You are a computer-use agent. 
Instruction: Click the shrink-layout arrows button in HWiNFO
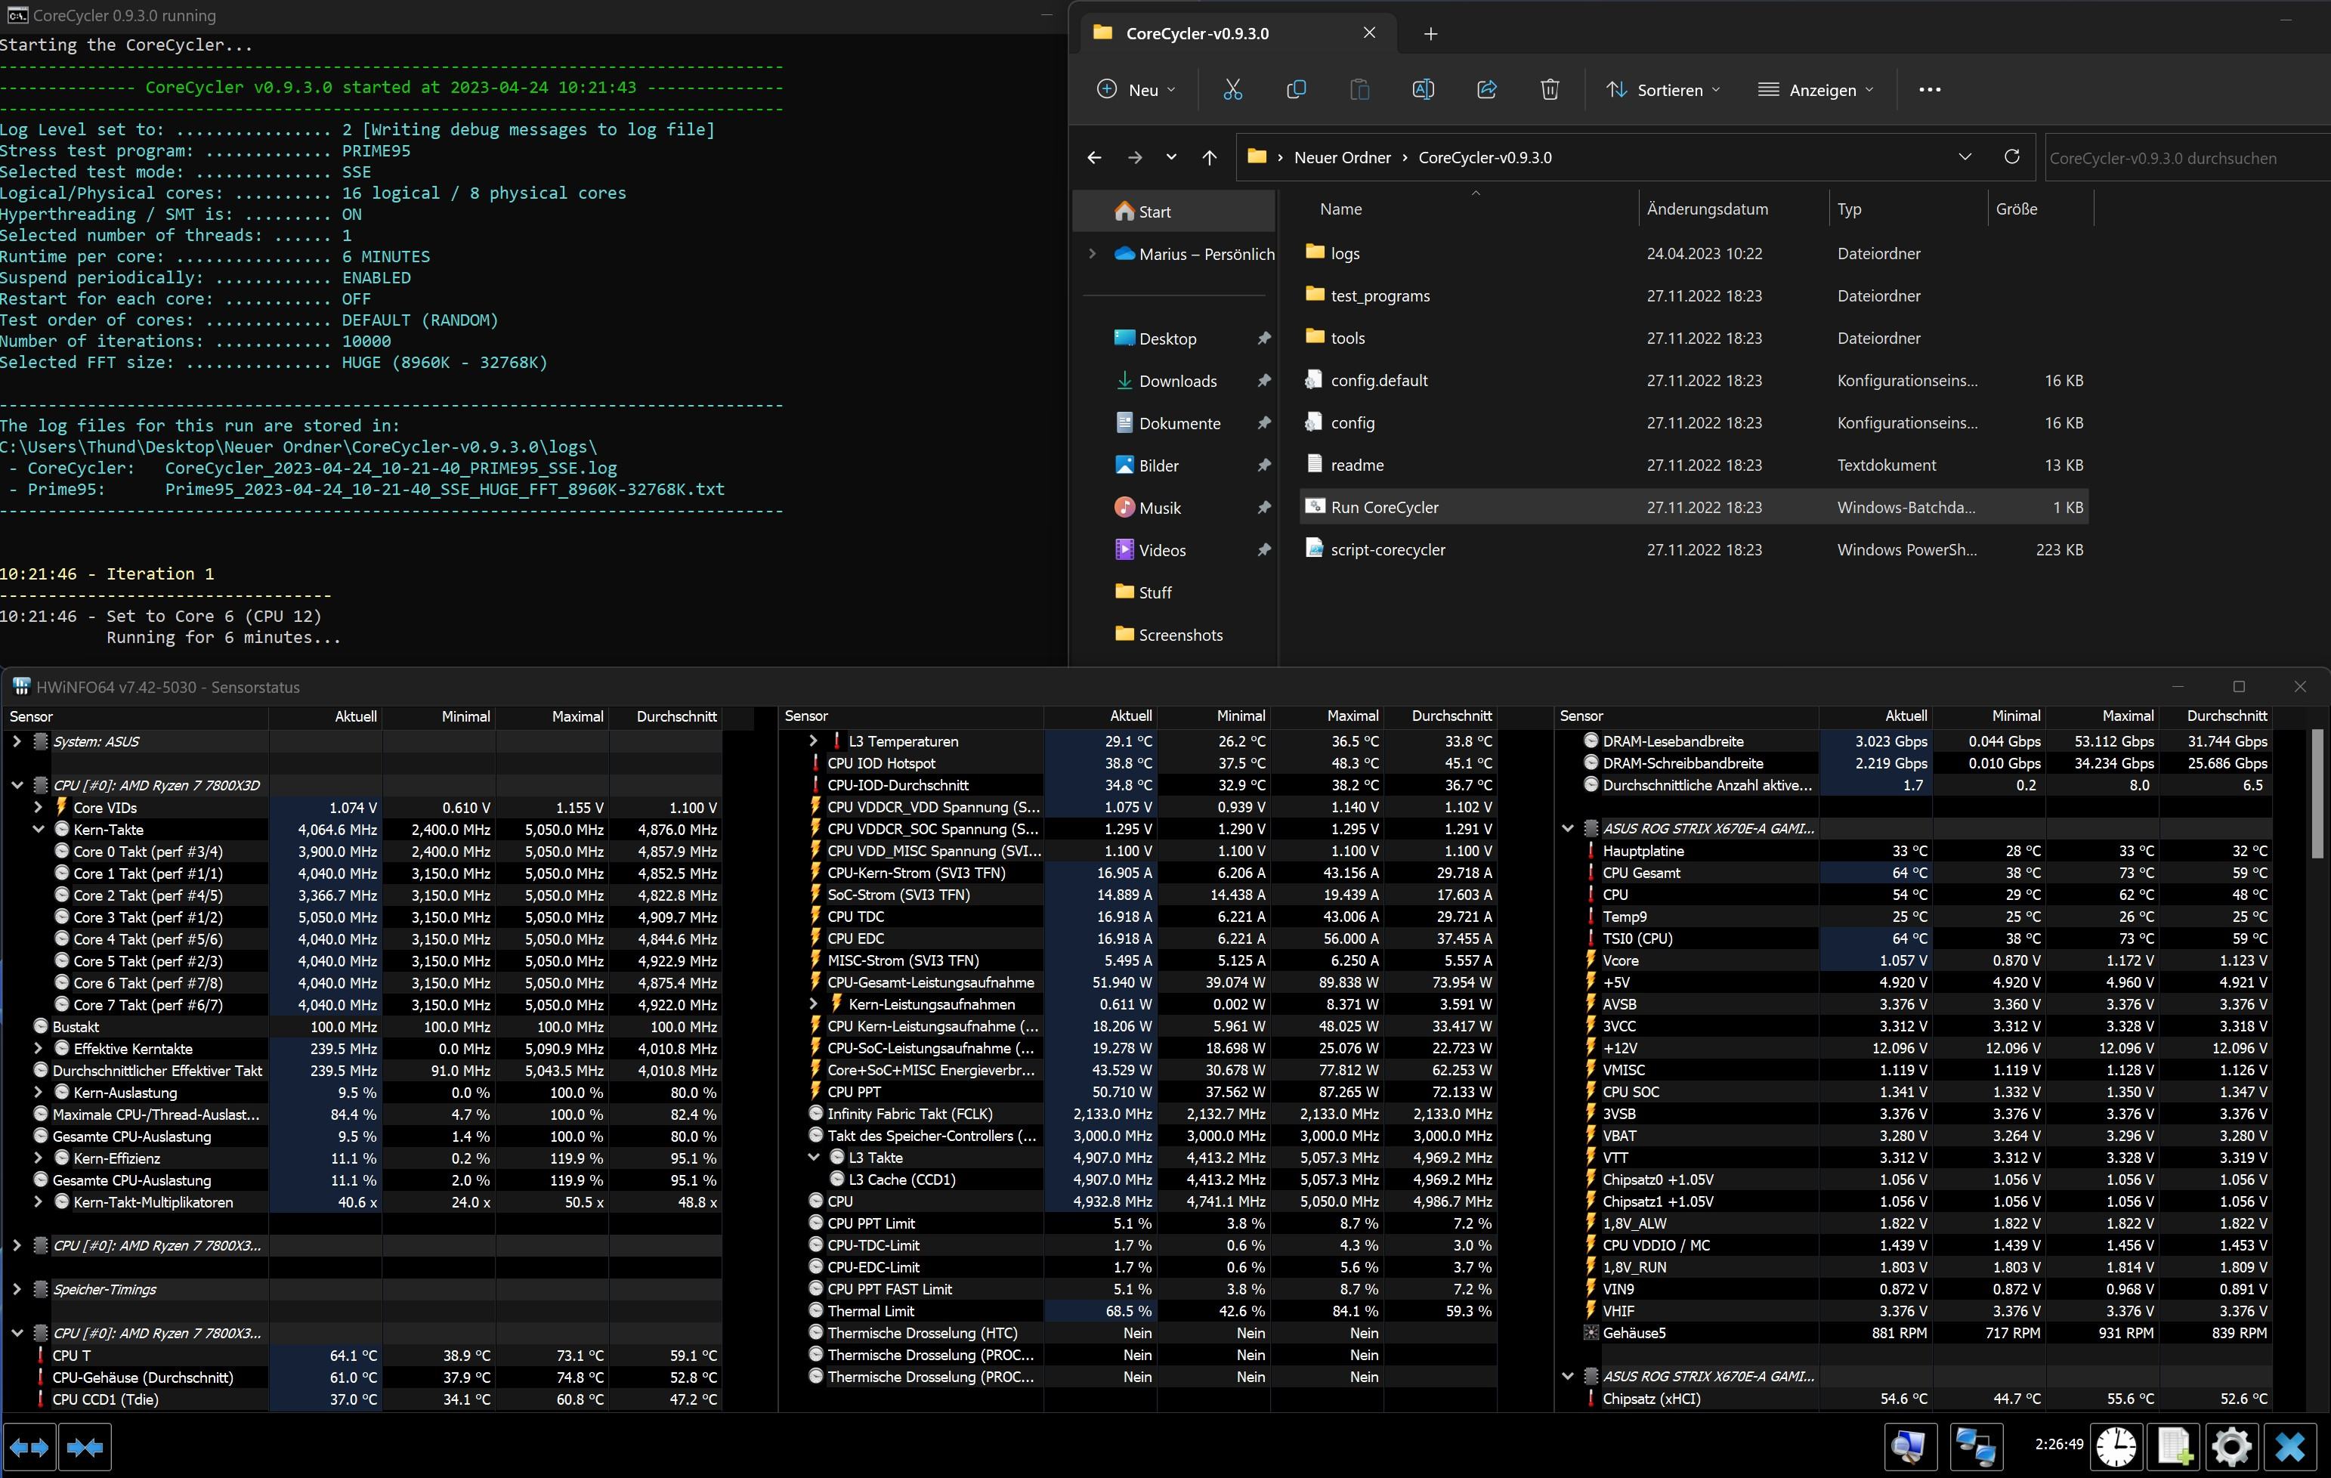[85, 1447]
